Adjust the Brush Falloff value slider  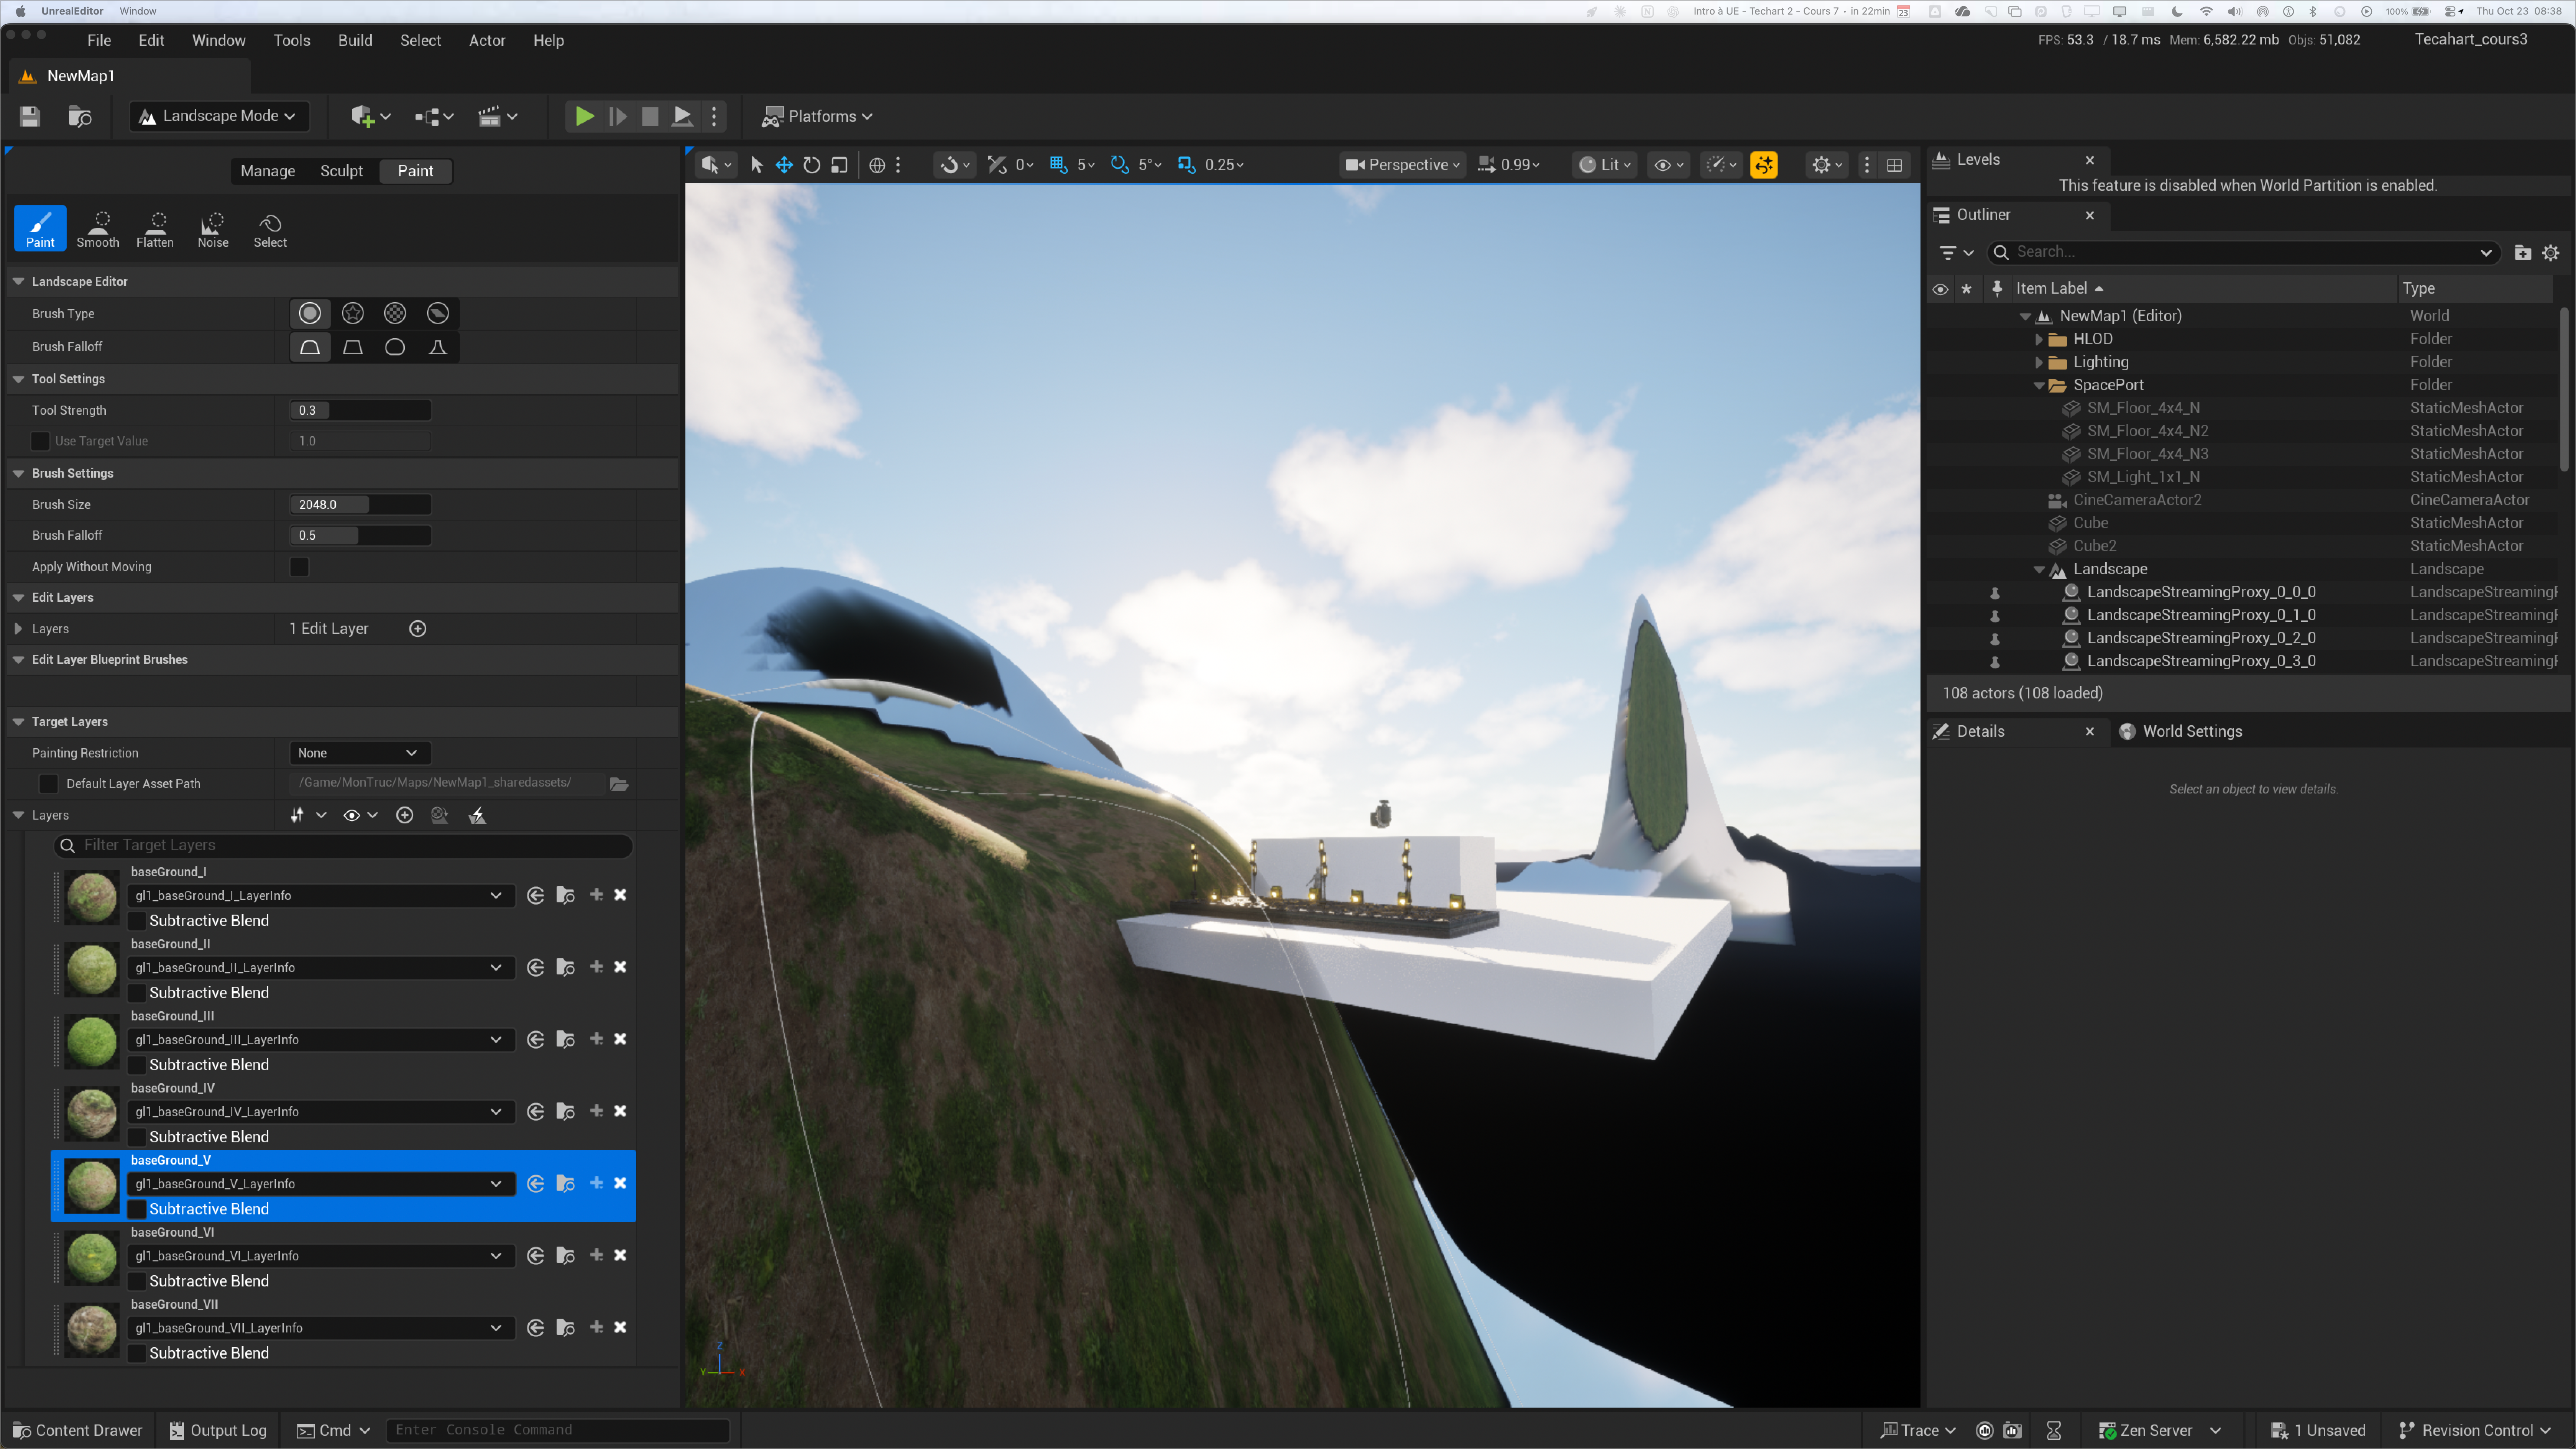click(360, 536)
